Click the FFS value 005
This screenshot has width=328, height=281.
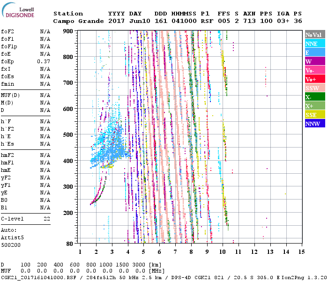click(x=224, y=21)
